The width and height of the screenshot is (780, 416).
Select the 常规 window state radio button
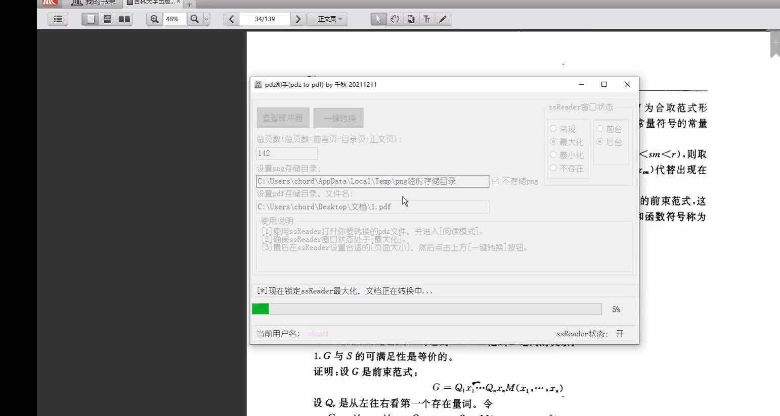click(x=553, y=128)
